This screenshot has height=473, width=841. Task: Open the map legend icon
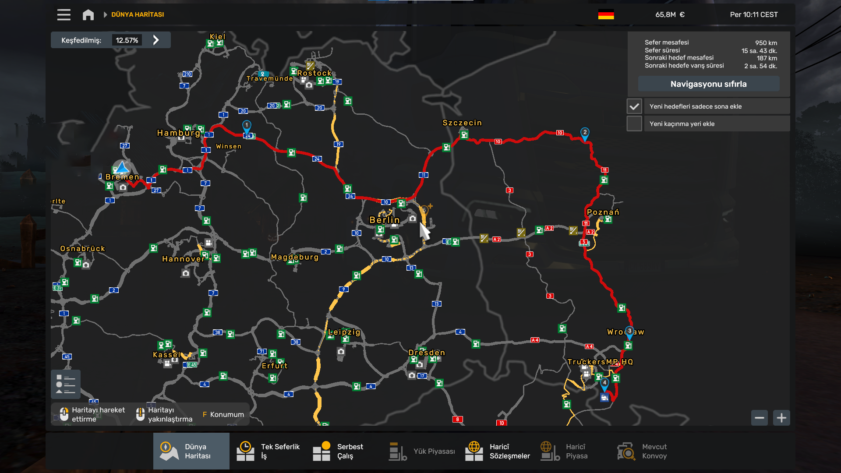coord(66,384)
